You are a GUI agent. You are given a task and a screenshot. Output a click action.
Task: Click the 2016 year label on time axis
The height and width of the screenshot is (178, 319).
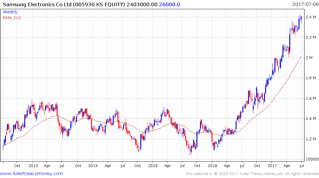[212, 166]
